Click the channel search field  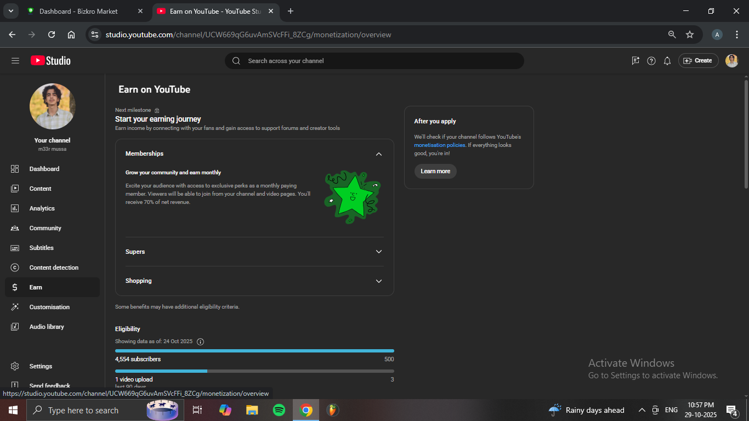[374, 61]
